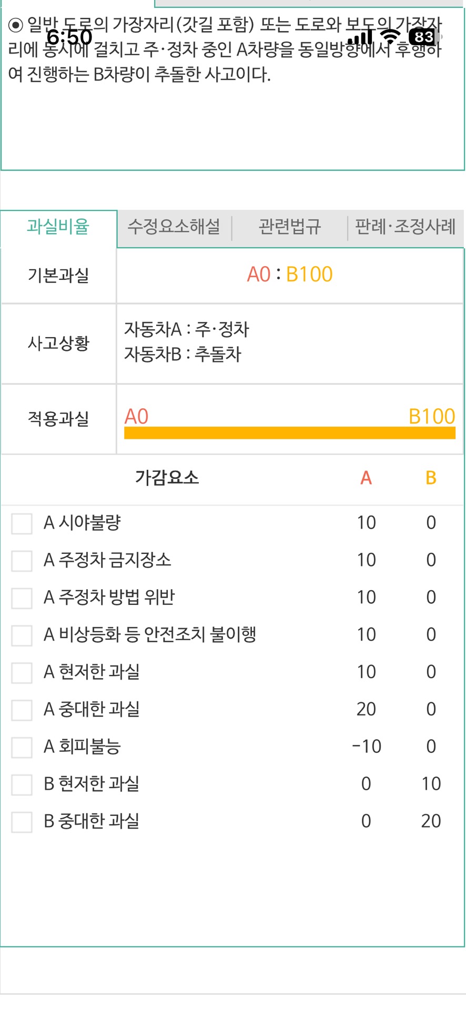Open the 수정요소해설 tab
The width and height of the screenshot is (466, 1010).
(x=174, y=227)
